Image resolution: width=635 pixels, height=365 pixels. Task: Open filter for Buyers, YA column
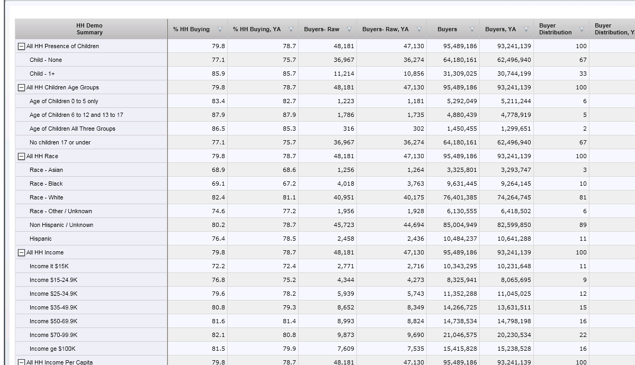[526, 30]
